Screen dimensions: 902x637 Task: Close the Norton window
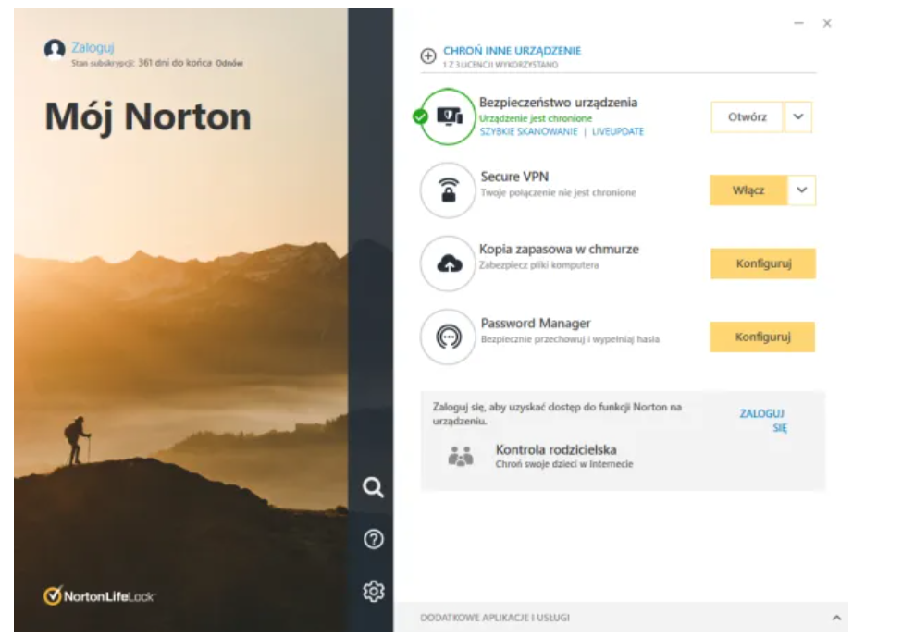tap(827, 23)
